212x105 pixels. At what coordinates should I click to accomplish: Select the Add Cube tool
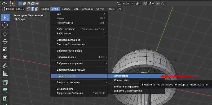tap(5, 82)
